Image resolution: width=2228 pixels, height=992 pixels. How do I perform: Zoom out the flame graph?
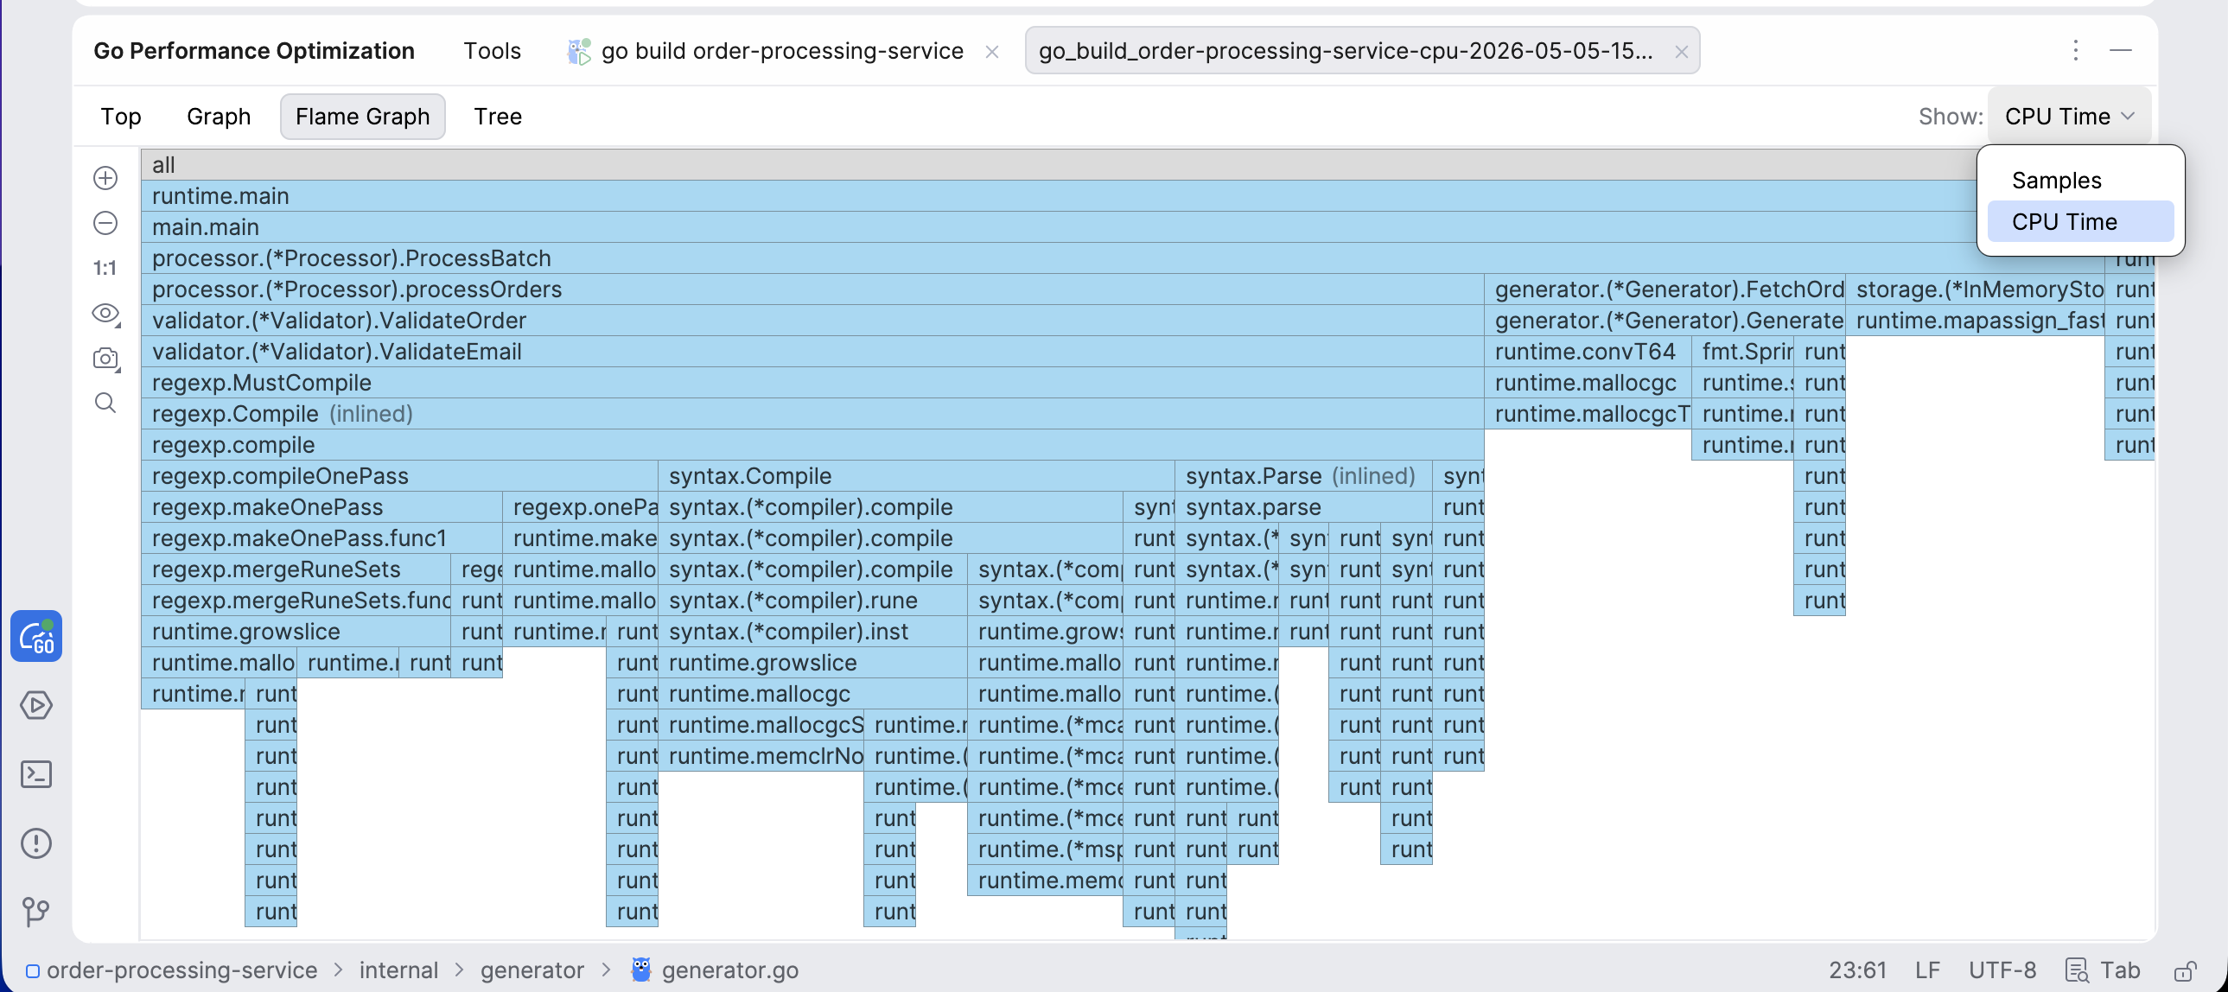[x=105, y=223]
